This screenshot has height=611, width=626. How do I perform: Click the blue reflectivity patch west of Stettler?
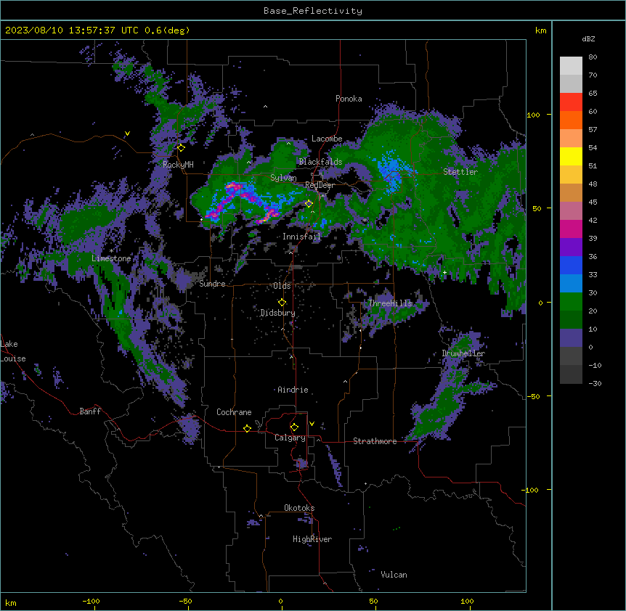391,171
